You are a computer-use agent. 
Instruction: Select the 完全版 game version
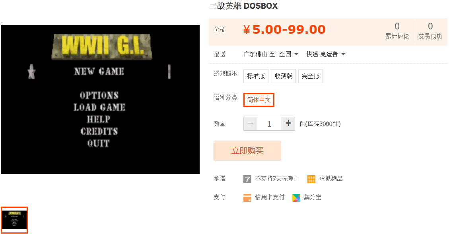[x=311, y=76]
